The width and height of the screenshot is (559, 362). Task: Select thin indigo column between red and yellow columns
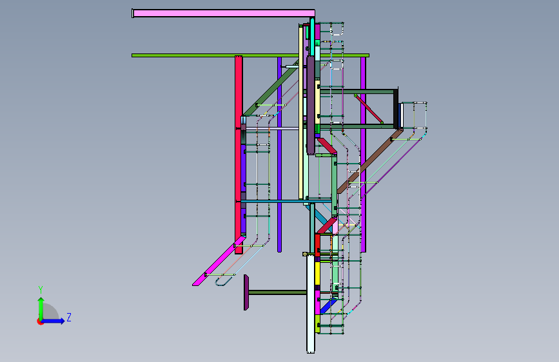tap(280, 155)
